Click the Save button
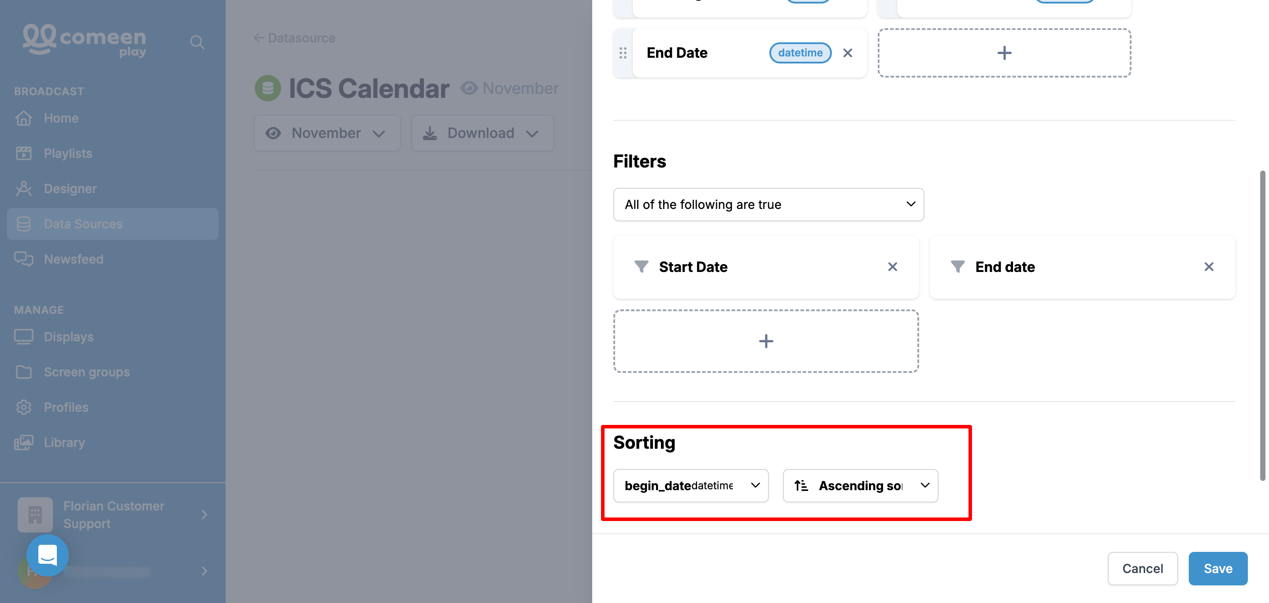Screen dimensions: 1269x603 pos(1218,569)
